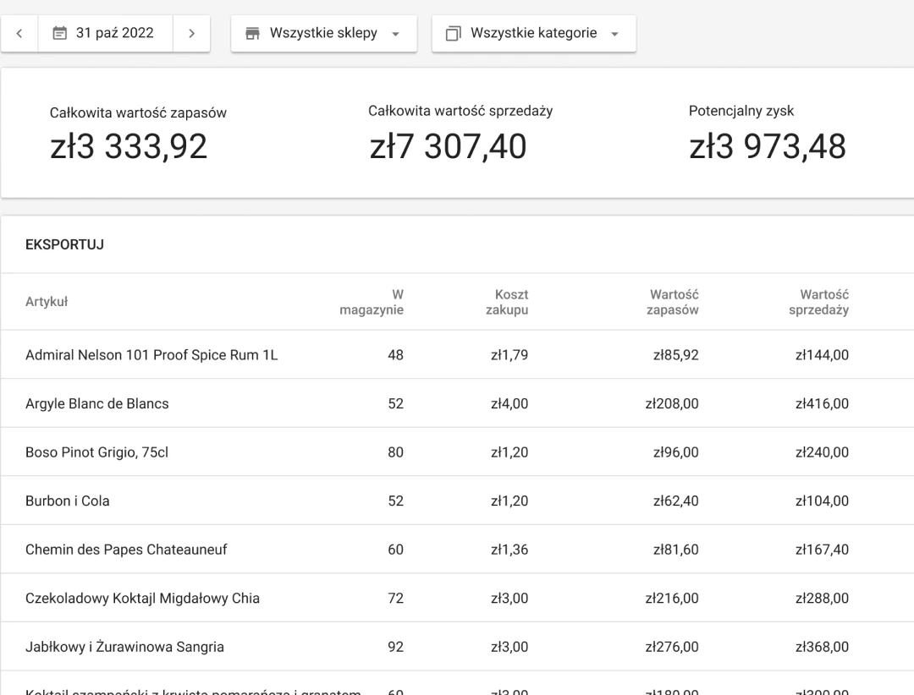Select the Admiral Nelson 101 Proof Spice Rum row
The height and width of the screenshot is (695, 914).
coord(151,355)
